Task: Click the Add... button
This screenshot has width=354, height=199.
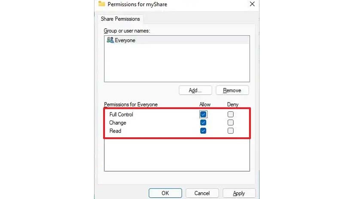Action: [x=195, y=90]
